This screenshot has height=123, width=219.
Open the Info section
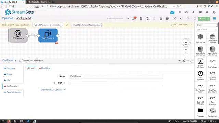coord(7,80)
